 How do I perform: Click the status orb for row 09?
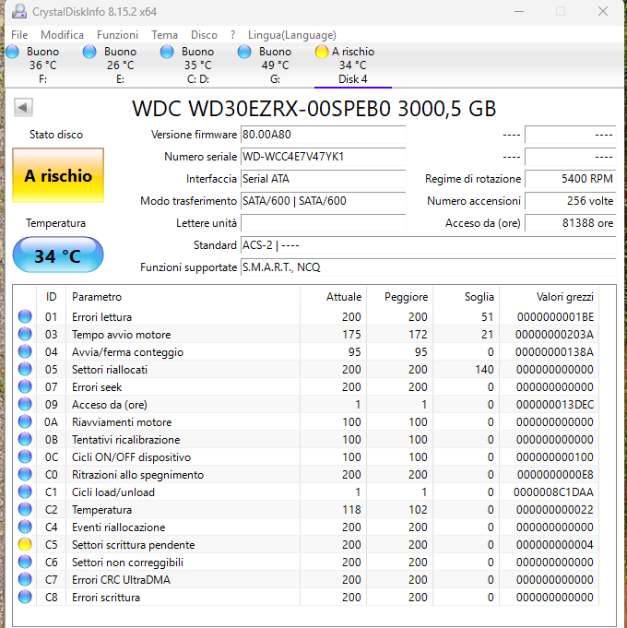[25, 404]
